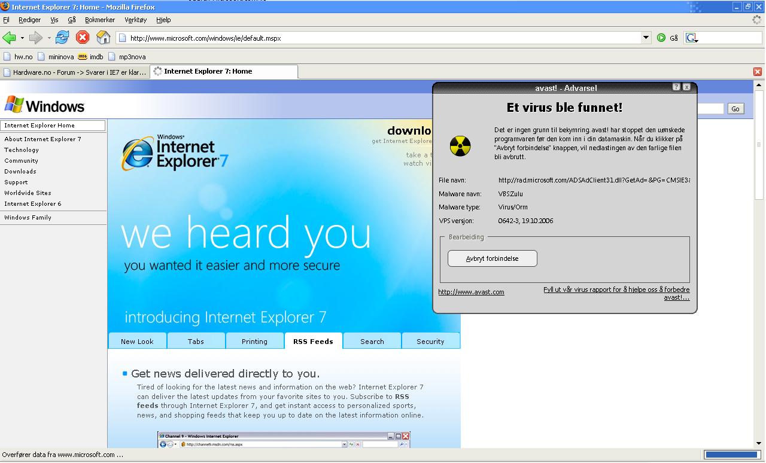Screen dimensions: 766x463
Task: Select the Search page tab
Action: tap(372, 341)
